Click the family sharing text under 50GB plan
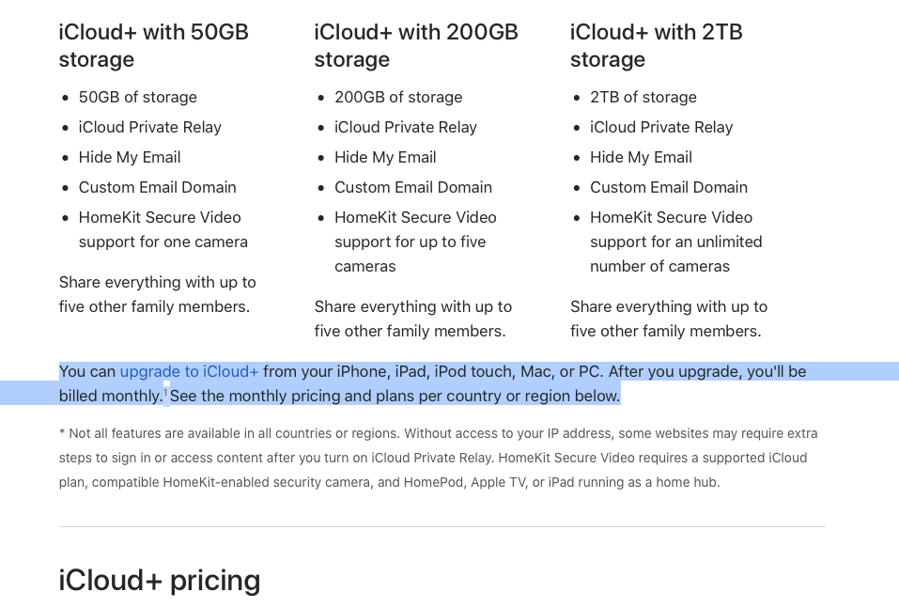The image size is (899, 608). pyautogui.click(x=157, y=294)
